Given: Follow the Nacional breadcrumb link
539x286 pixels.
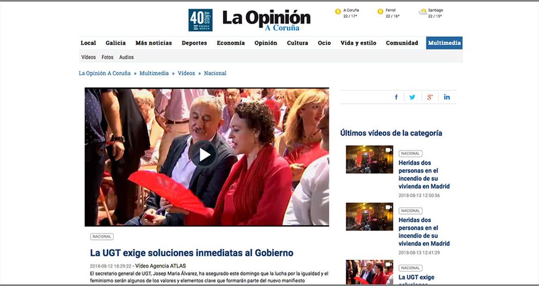Looking at the screenshot, I should pyautogui.click(x=215, y=73).
